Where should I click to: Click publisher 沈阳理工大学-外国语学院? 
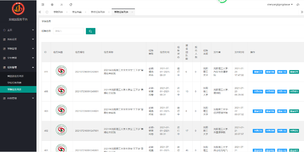click(x=221, y=131)
